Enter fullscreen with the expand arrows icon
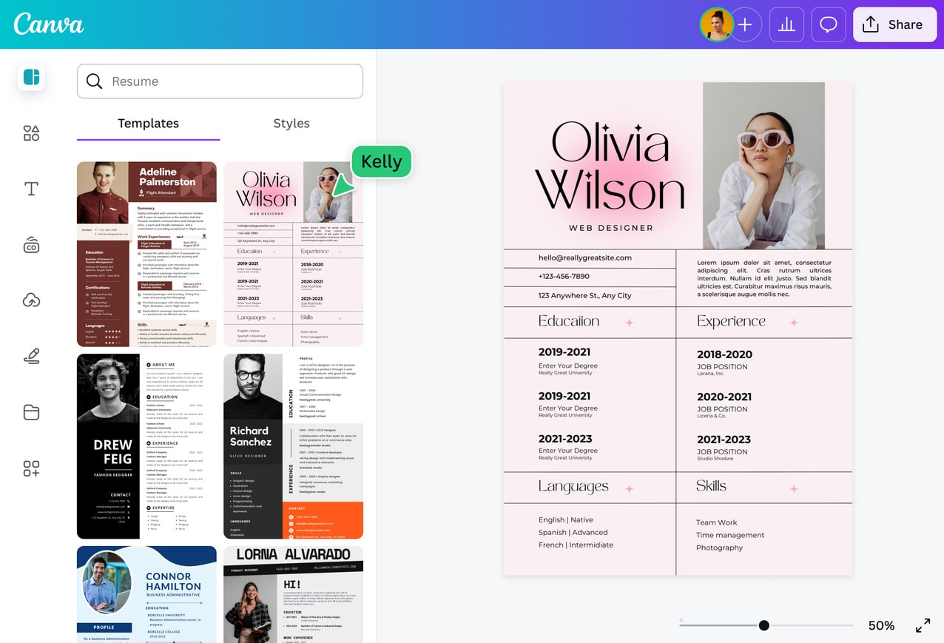Screen dimensions: 944x643 (923, 625)
